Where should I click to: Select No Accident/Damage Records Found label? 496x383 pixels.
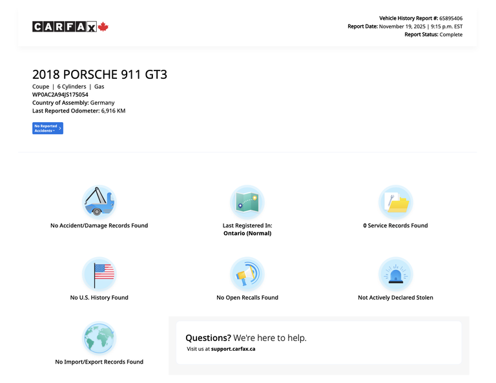click(x=99, y=225)
